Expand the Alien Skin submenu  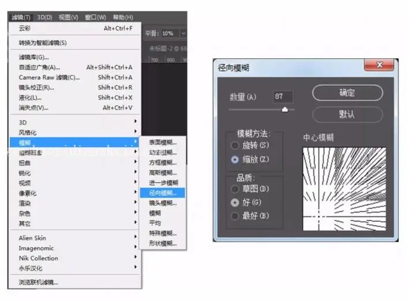tap(75, 238)
